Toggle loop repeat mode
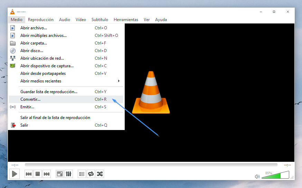The width and height of the screenshot is (302, 188). click(x=91, y=174)
